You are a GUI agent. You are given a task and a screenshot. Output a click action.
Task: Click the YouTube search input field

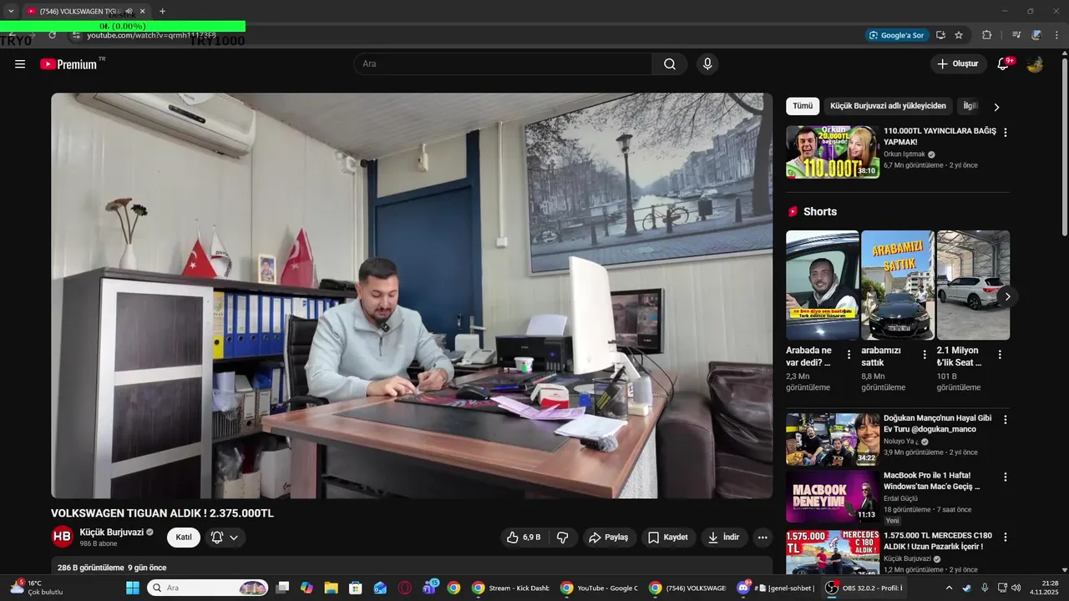tap(503, 64)
